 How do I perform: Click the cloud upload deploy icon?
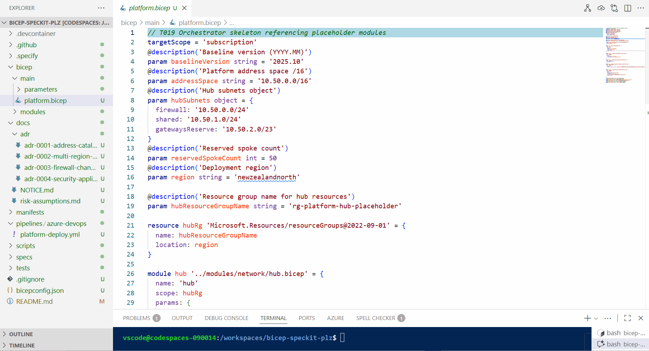click(601, 8)
